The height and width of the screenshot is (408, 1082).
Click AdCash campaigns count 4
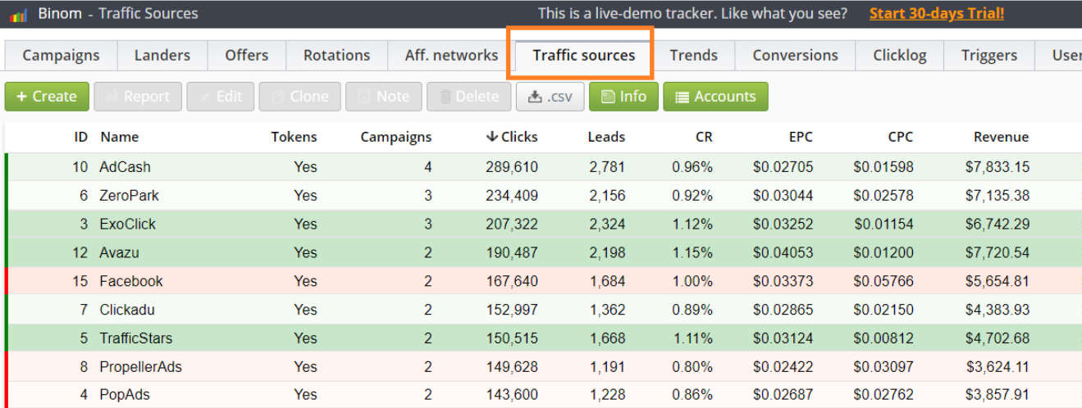[x=427, y=167]
